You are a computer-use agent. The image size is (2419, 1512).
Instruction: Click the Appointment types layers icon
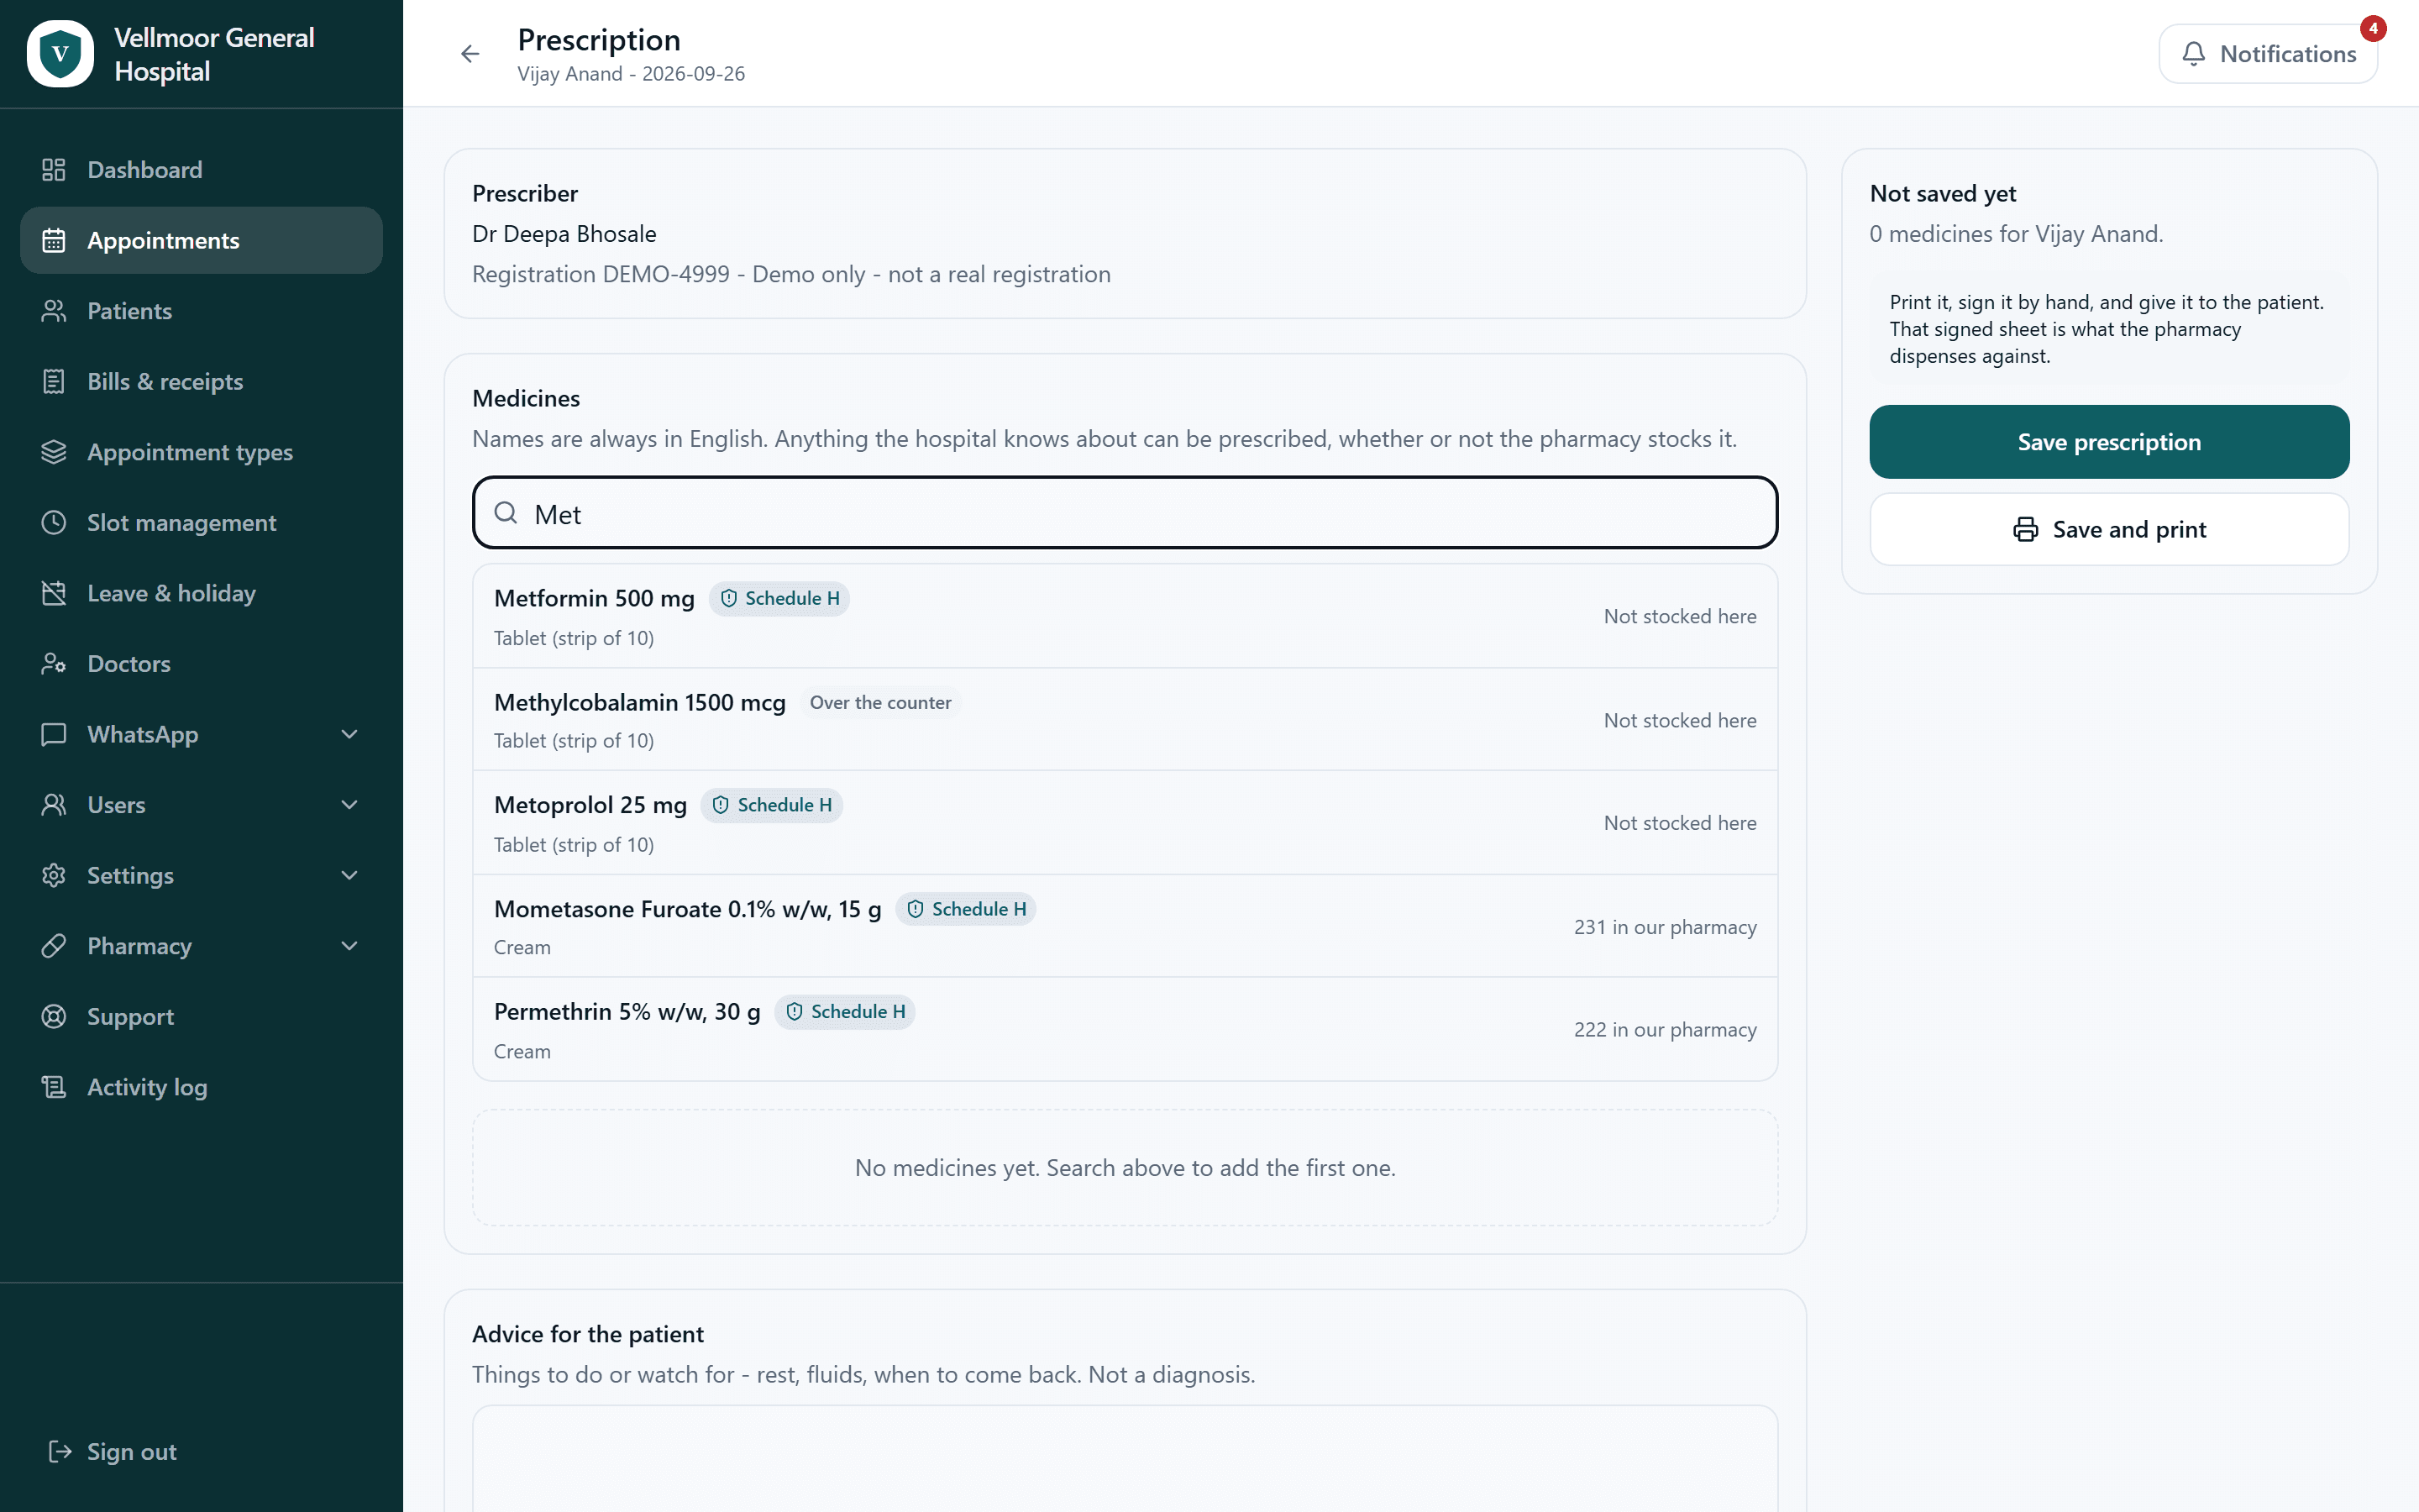pyautogui.click(x=54, y=452)
